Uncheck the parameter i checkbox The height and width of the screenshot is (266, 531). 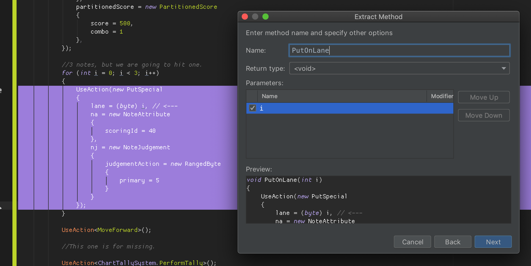252,108
